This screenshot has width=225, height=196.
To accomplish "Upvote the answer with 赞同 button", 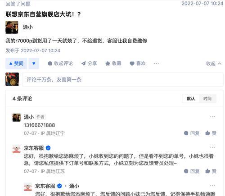I will 16,64.
